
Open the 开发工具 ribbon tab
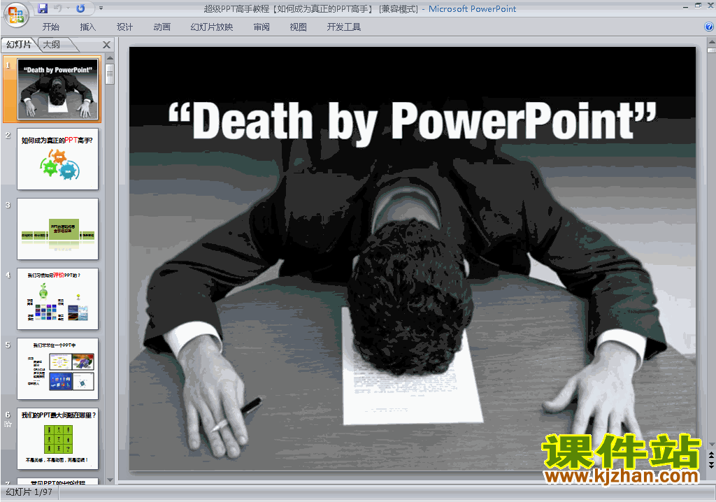pos(344,27)
